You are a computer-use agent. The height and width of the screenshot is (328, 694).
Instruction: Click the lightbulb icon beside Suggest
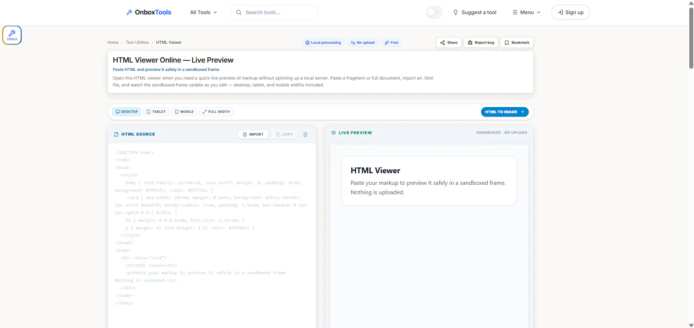[456, 12]
